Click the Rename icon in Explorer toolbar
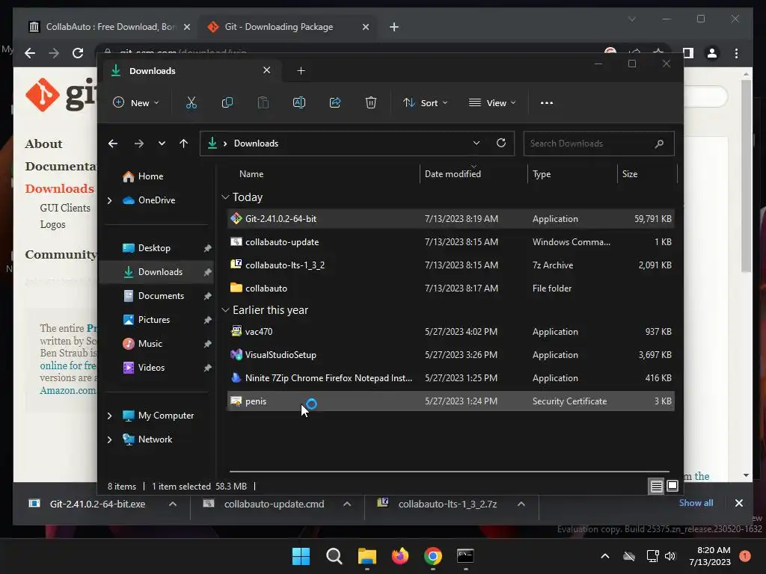This screenshot has height=574, width=766. pyautogui.click(x=299, y=103)
